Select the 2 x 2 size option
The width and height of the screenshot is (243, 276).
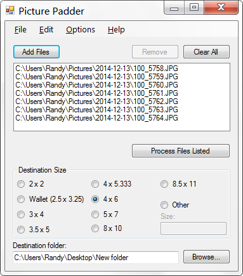click(x=21, y=184)
